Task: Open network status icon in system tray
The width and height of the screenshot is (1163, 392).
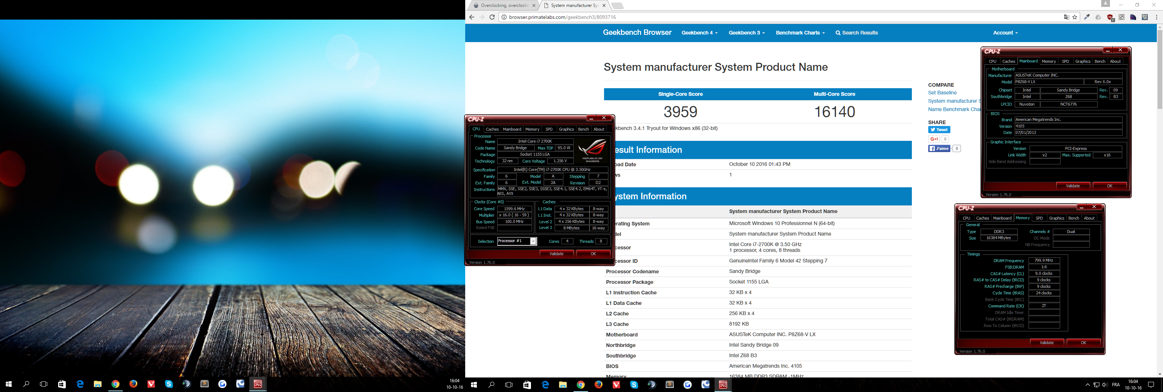Action: 1096,385
